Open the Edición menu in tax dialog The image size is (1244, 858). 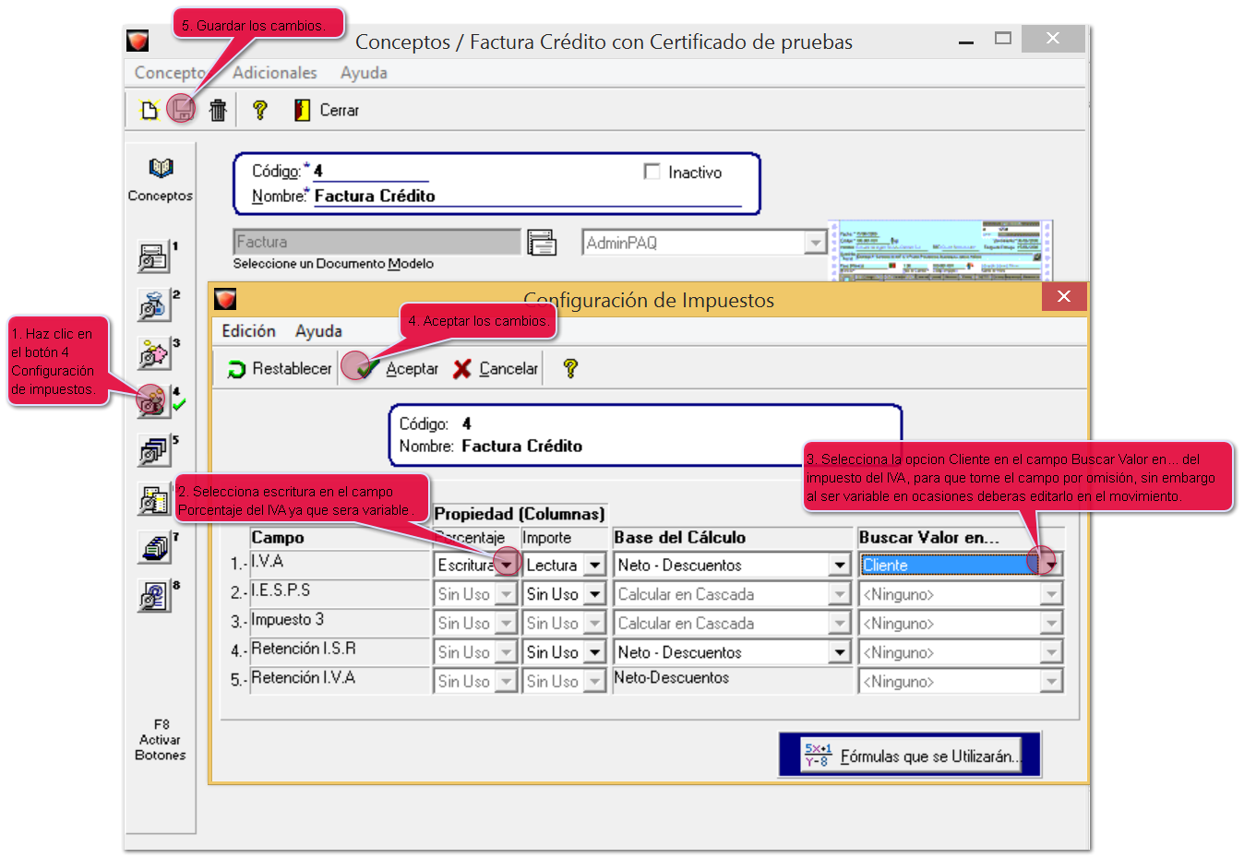[x=248, y=331]
